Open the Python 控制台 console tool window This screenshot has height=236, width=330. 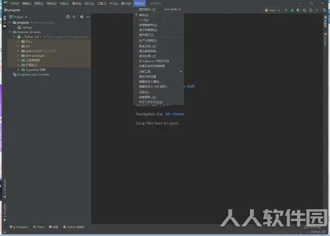click(x=74, y=227)
